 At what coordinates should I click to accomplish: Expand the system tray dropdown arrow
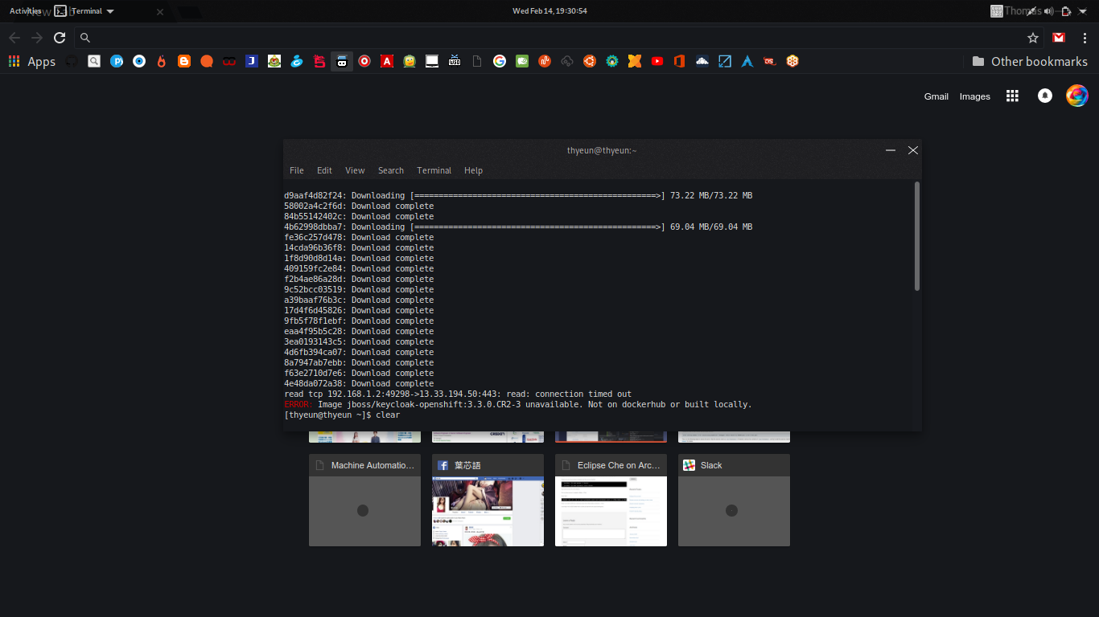1082,10
